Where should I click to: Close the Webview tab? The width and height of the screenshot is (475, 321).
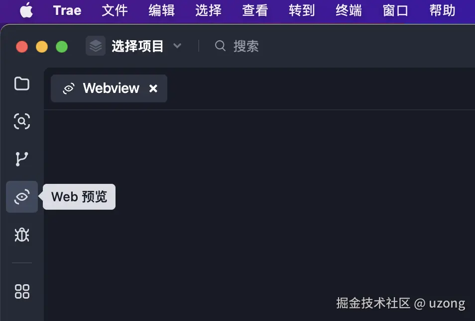click(153, 88)
